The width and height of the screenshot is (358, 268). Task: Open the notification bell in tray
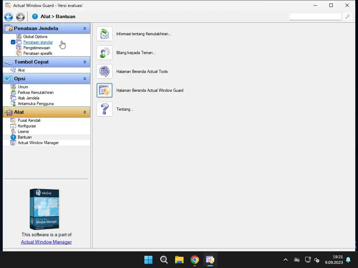[349, 260]
